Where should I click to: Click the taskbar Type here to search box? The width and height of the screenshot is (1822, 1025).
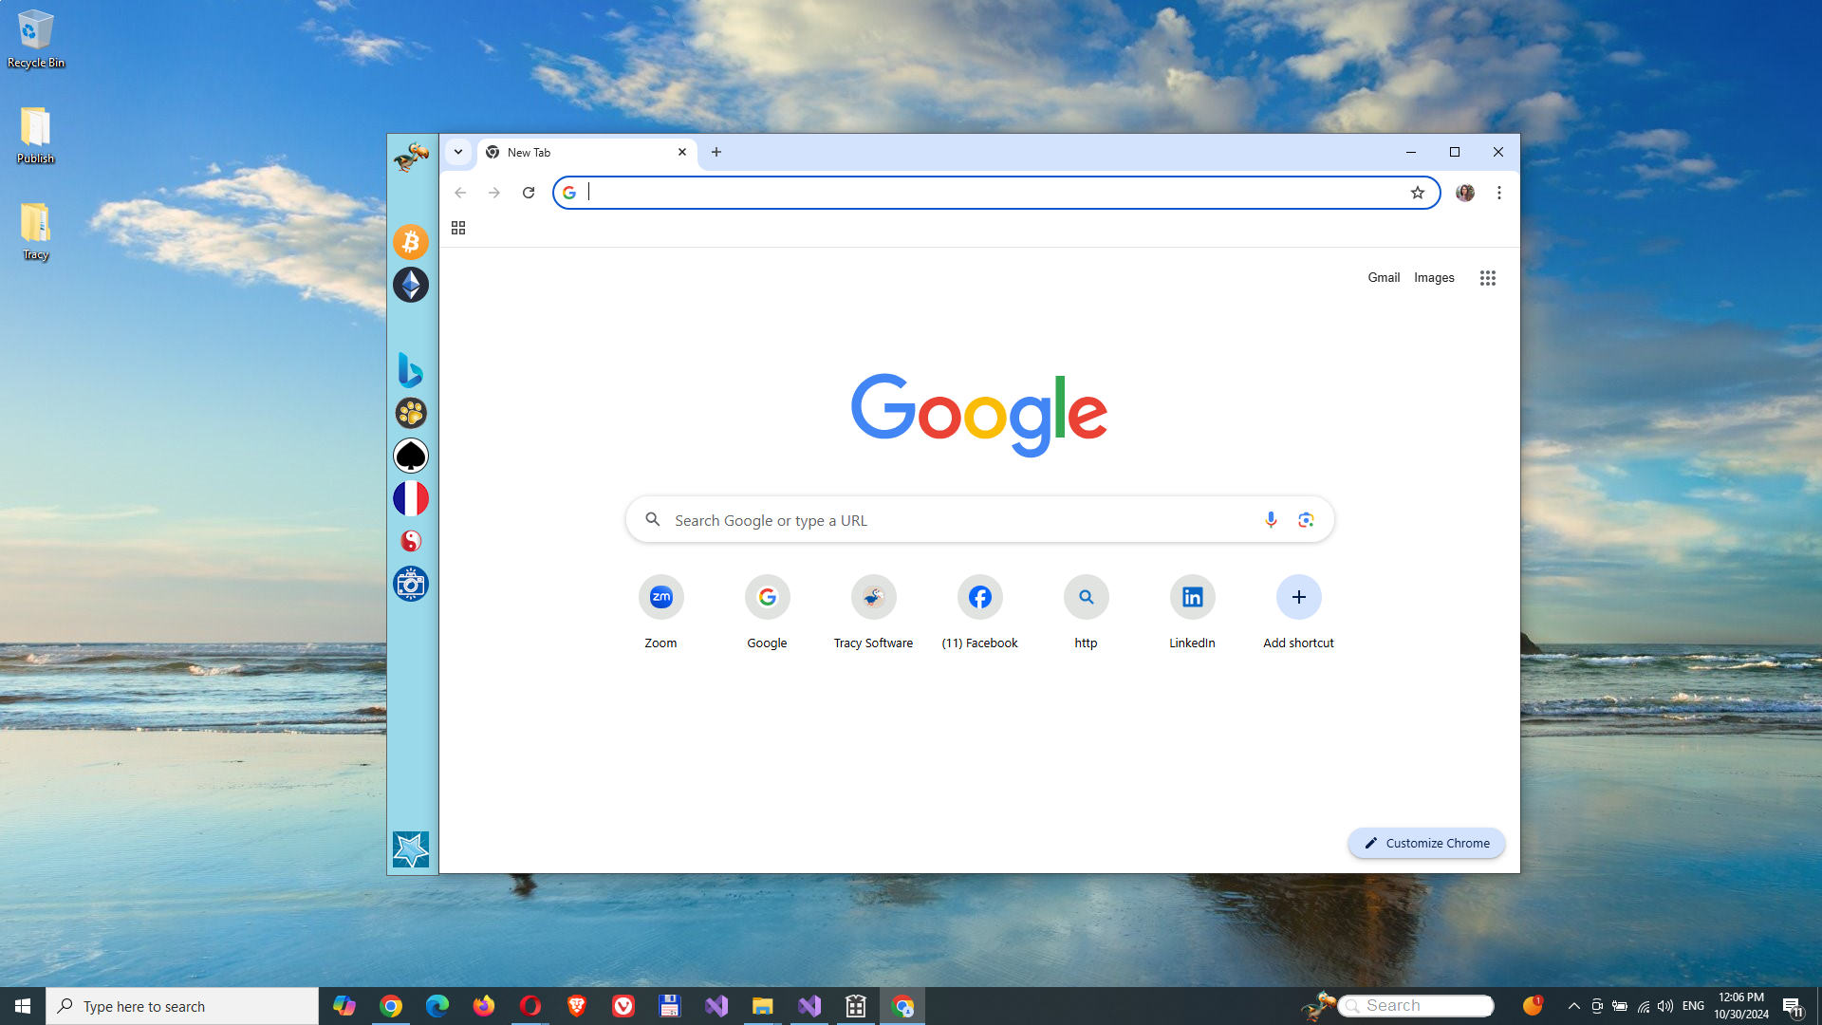tap(182, 1006)
